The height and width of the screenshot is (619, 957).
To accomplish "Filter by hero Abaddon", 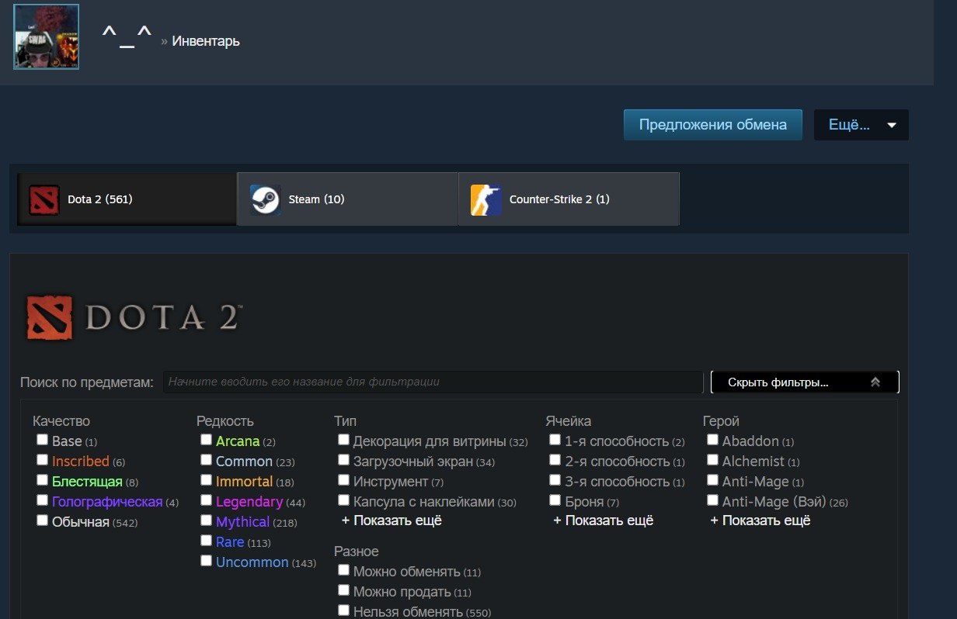I will click(x=712, y=440).
